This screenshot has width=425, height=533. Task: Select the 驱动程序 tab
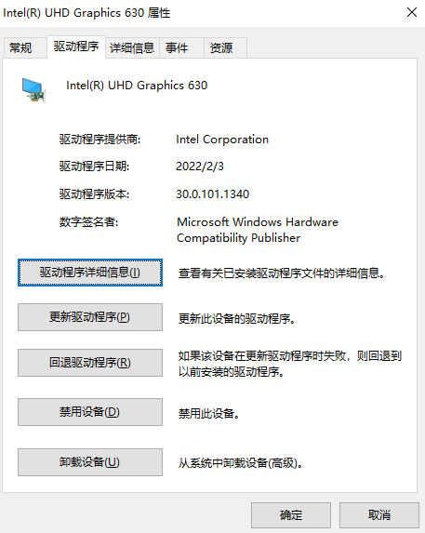(76, 47)
